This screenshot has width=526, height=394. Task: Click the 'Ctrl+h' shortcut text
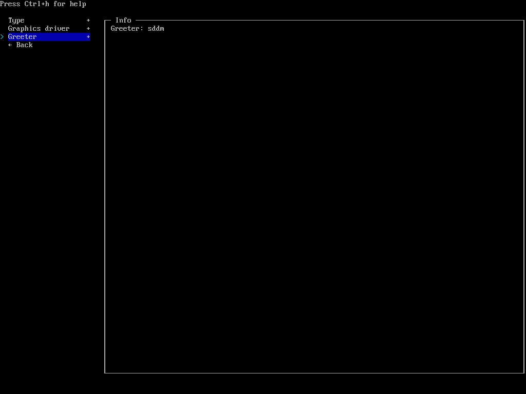37,4
